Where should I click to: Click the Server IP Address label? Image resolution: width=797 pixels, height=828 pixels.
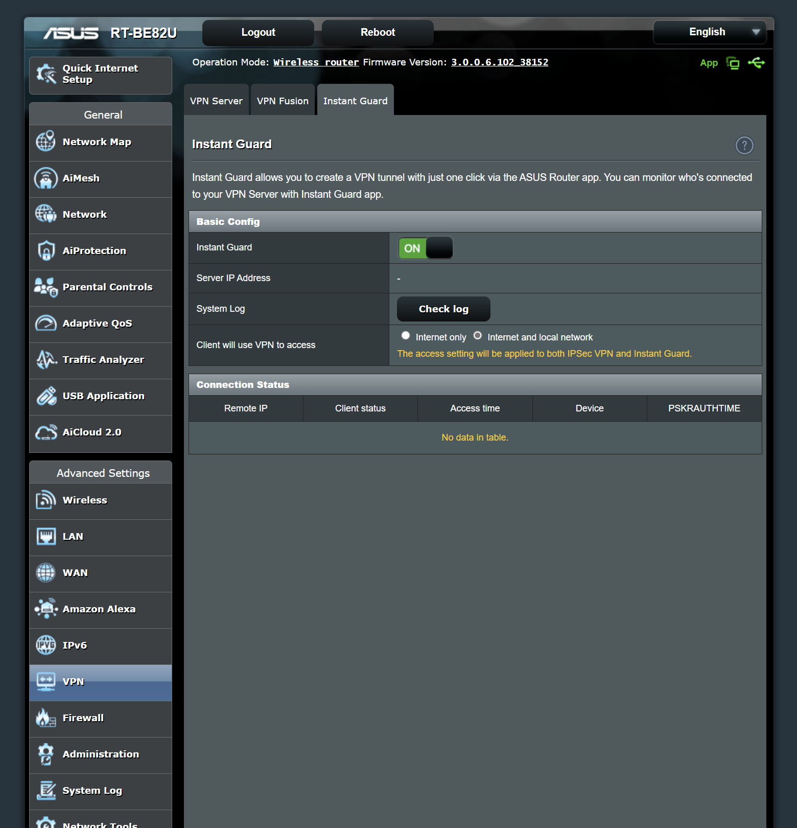click(x=233, y=278)
